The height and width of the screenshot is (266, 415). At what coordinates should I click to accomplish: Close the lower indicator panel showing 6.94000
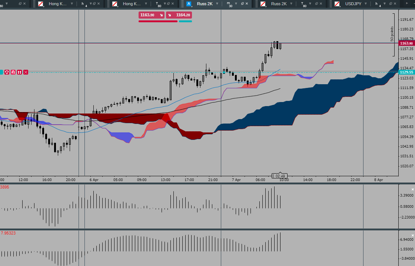click(412, 235)
